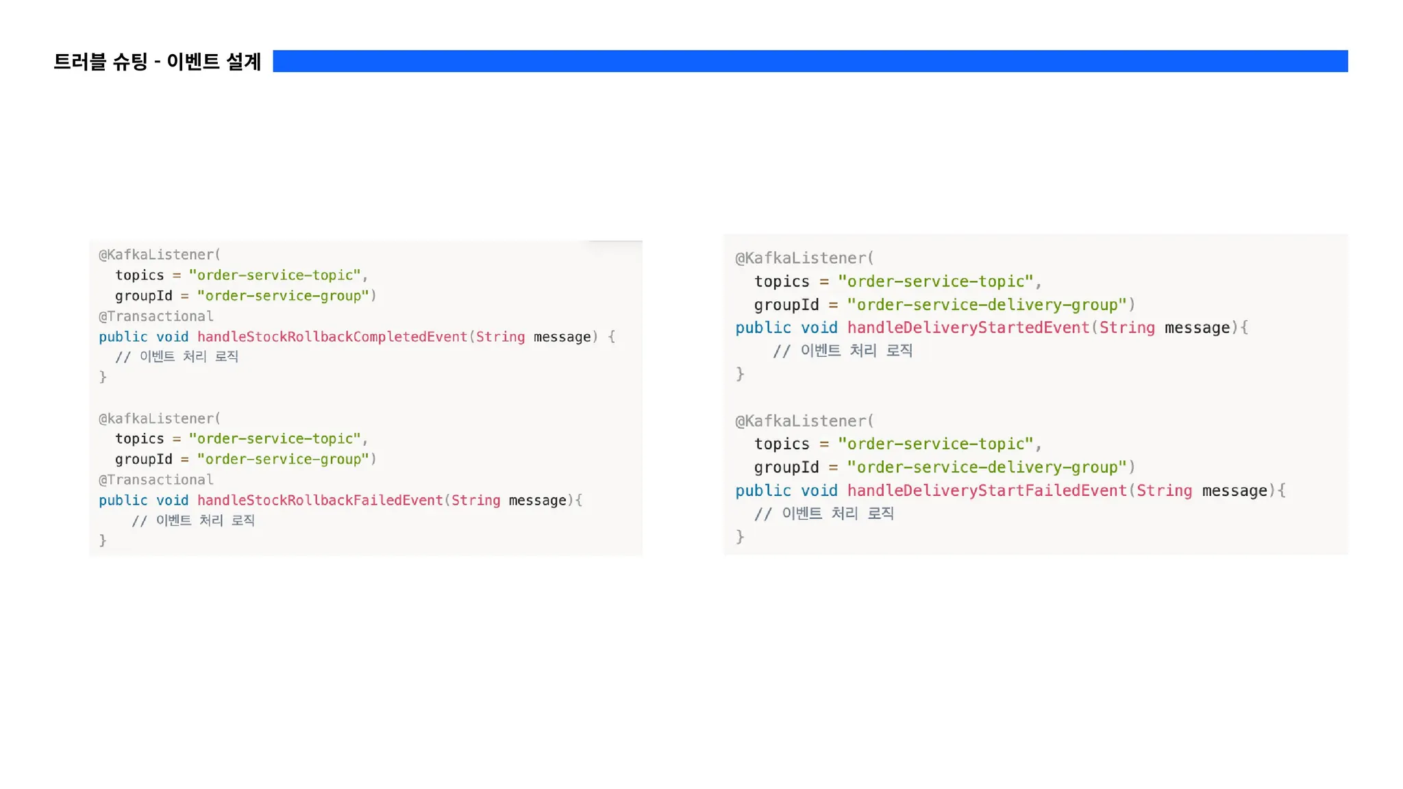Click the slide title '트러블 슈팅 - 이벤트 설계'
The image size is (1403, 789).
(157, 62)
